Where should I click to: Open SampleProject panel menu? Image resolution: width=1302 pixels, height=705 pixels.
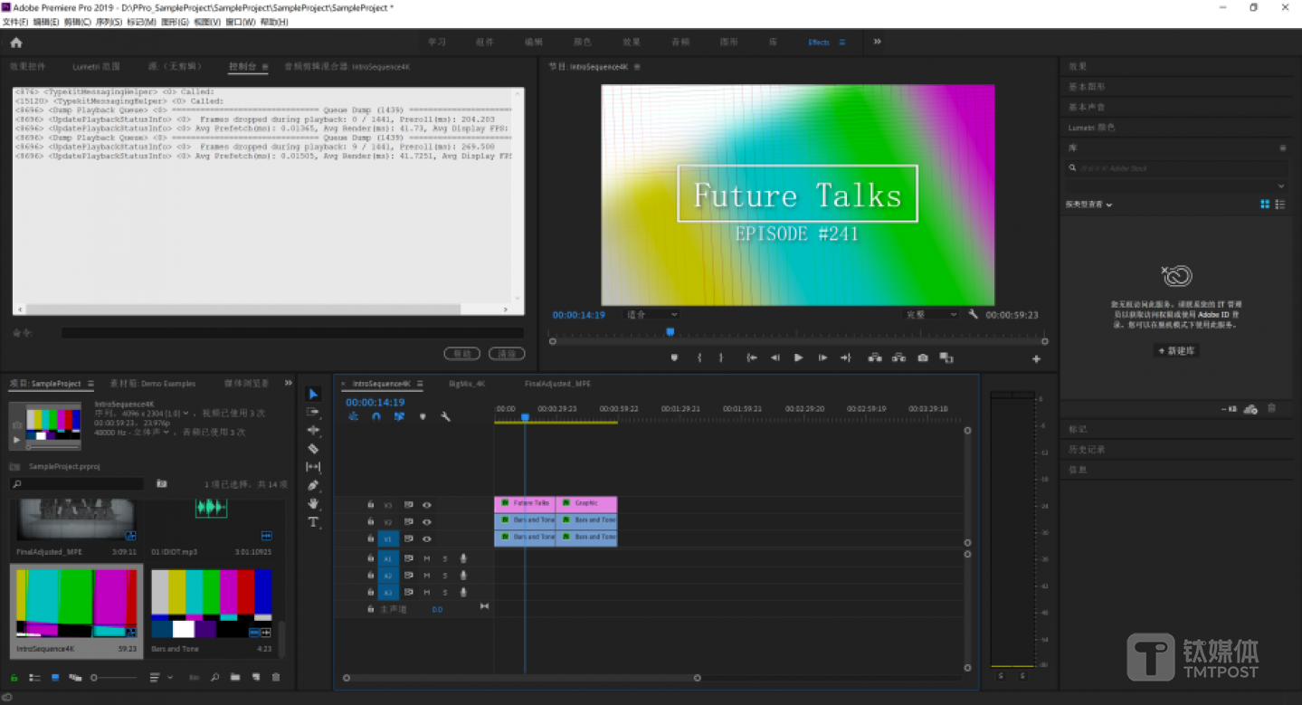90,384
